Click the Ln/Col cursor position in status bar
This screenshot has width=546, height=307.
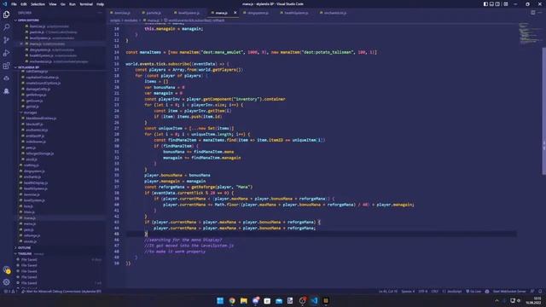(x=387, y=292)
